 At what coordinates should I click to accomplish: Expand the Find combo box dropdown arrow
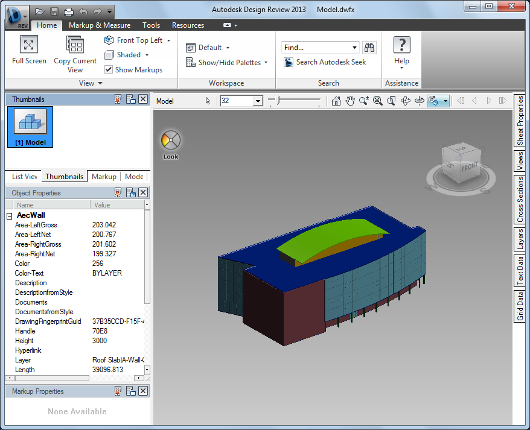pyautogui.click(x=354, y=48)
